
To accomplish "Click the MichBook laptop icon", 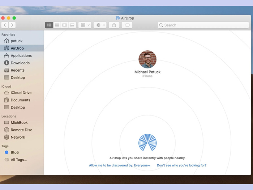I will pyautogui.click(x=7, y=123).
